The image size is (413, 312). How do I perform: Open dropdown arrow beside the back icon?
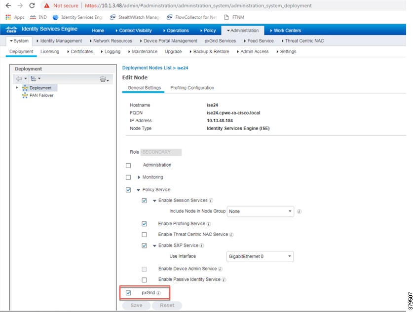(26, 79)
